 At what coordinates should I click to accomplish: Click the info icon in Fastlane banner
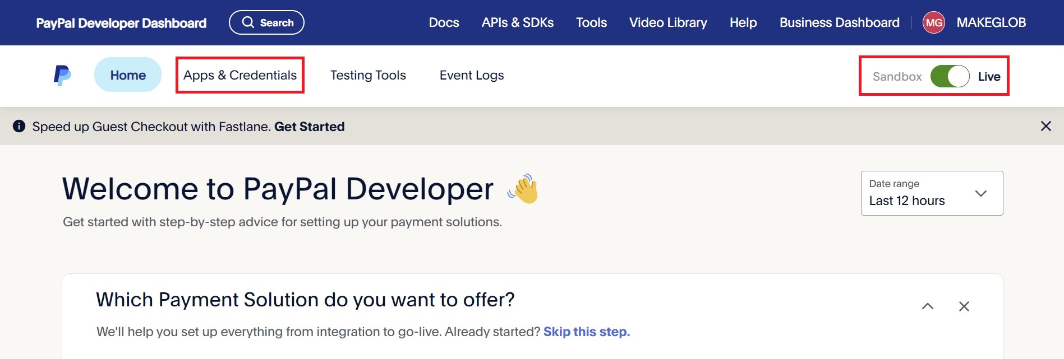click(x=19, y=126)
